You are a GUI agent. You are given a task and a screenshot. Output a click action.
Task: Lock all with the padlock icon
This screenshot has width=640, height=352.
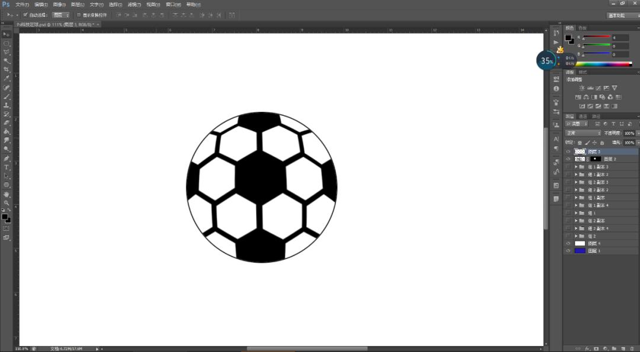tap(602, 143)
